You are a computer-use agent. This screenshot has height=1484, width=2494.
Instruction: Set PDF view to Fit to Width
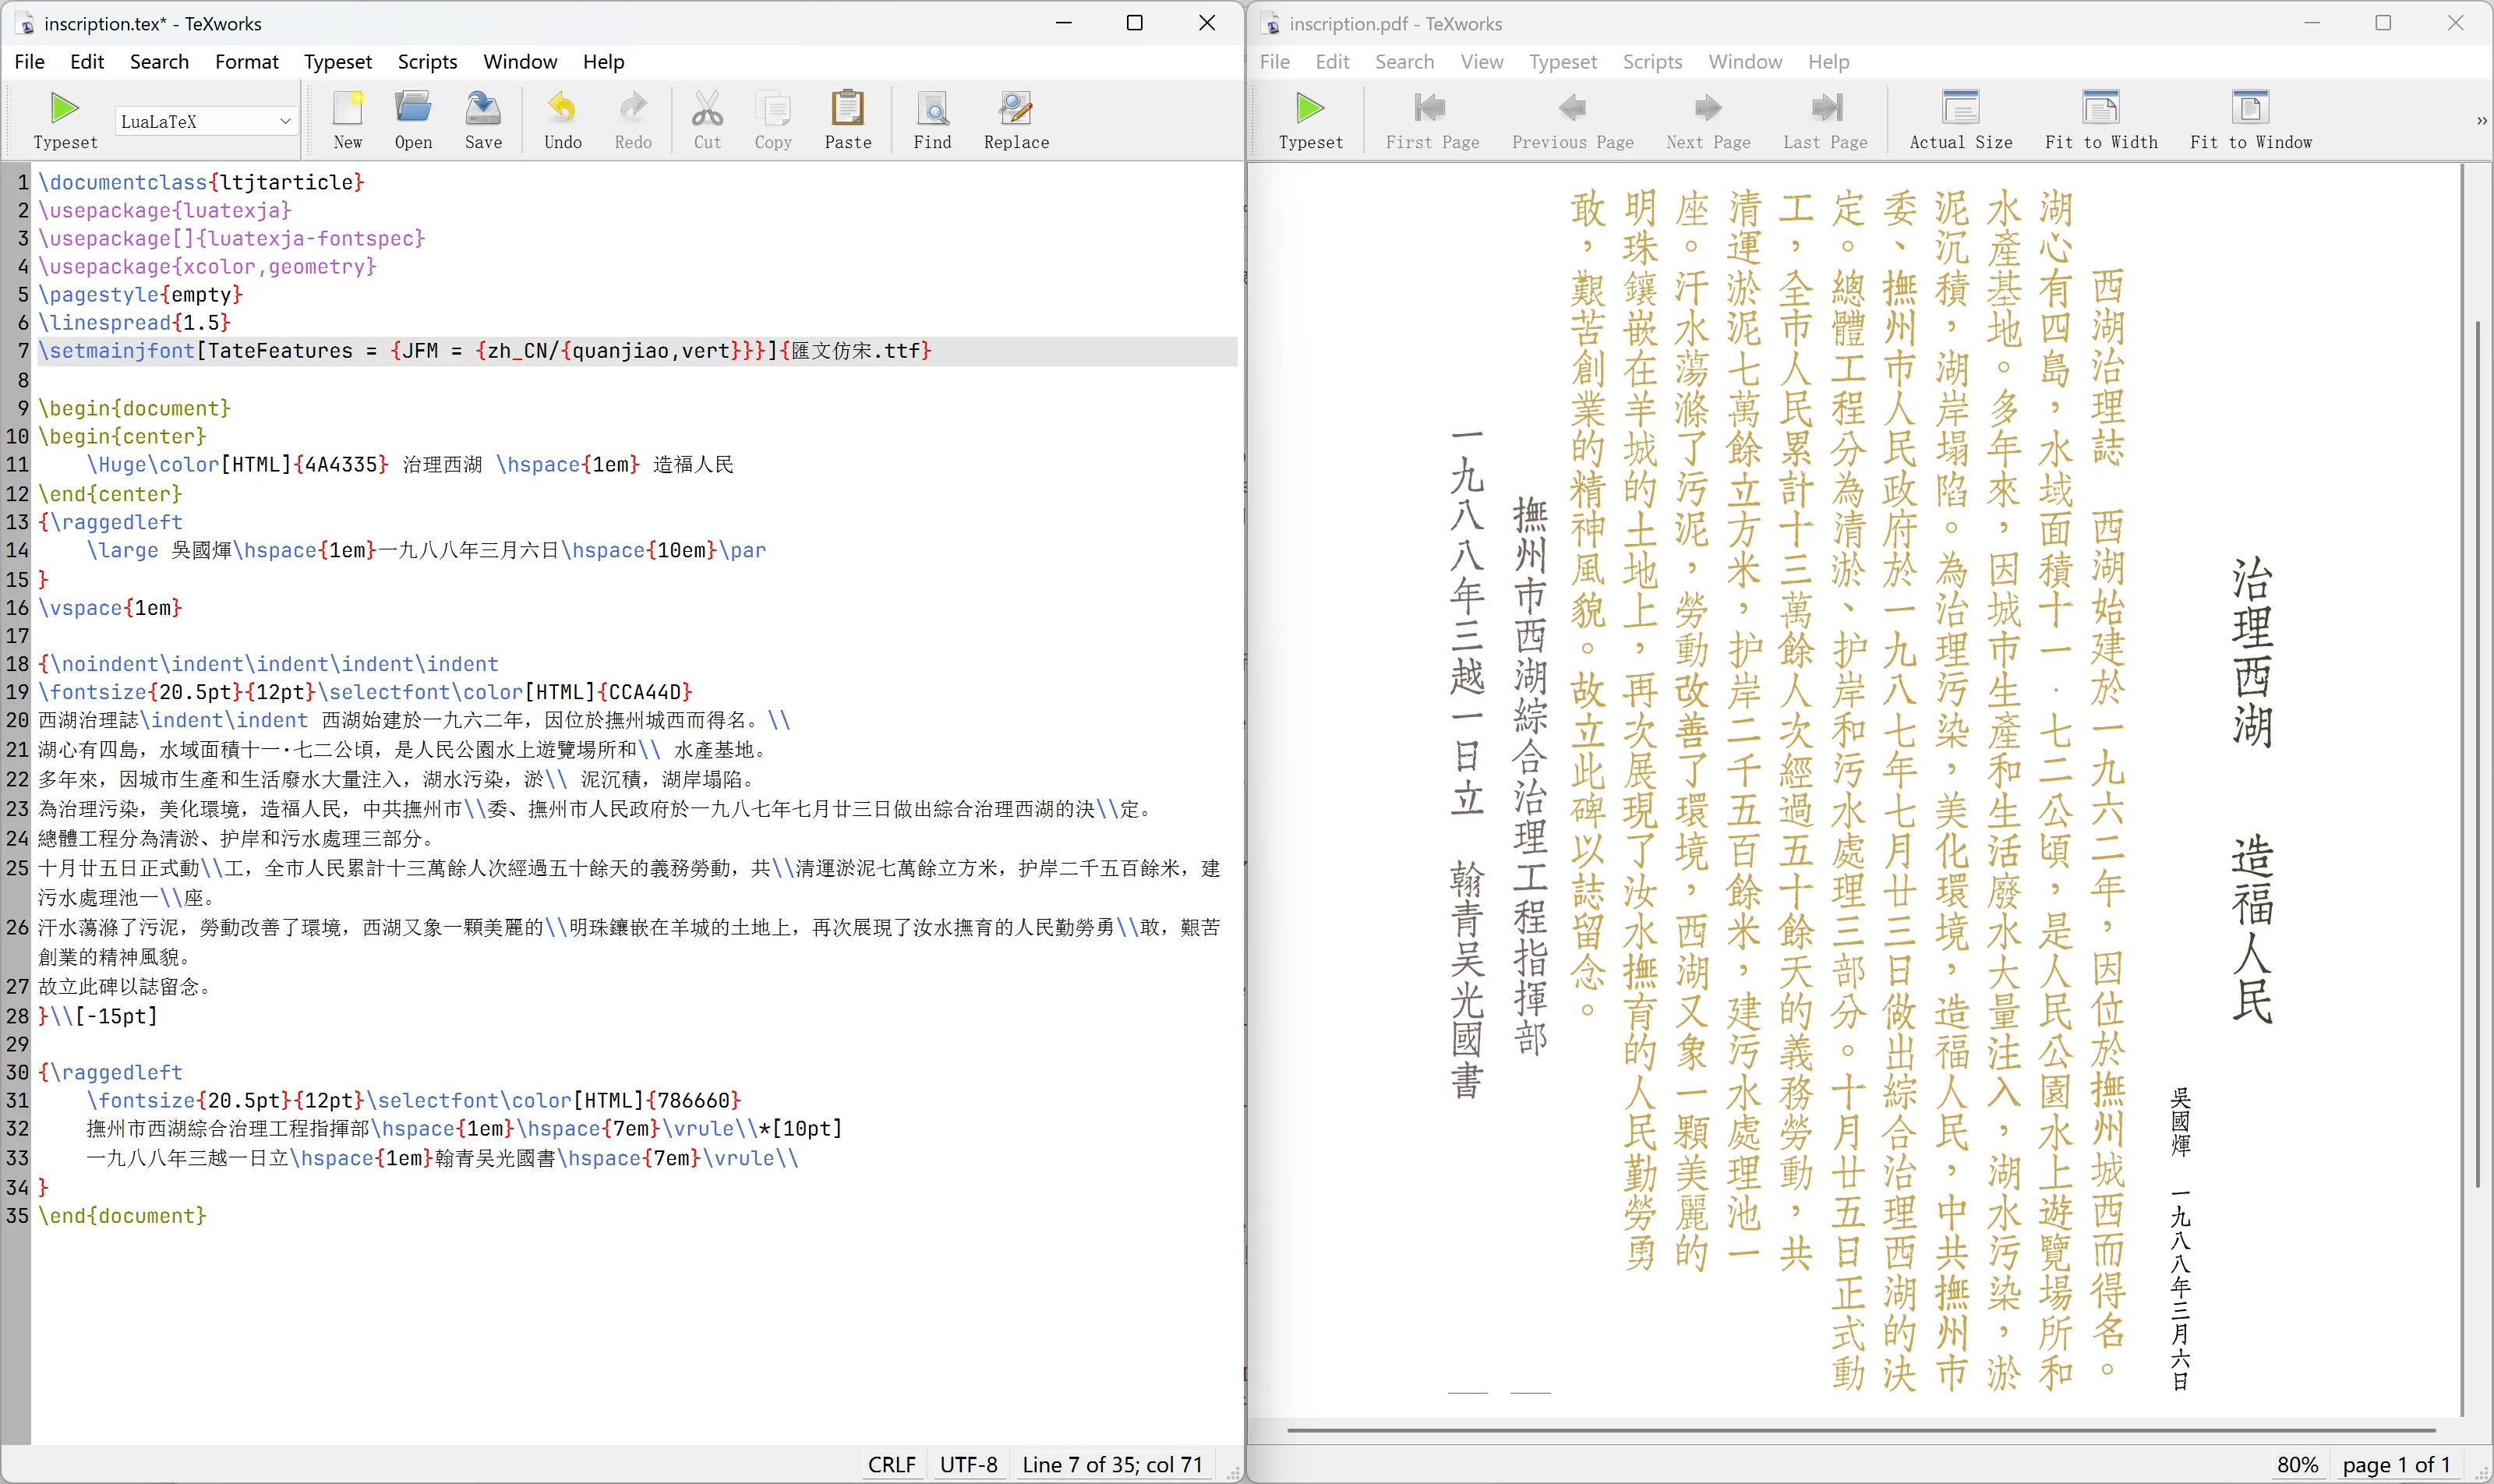point(2101,121)
